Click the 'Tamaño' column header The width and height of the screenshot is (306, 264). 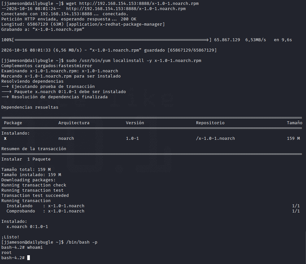tap(295, 123)
